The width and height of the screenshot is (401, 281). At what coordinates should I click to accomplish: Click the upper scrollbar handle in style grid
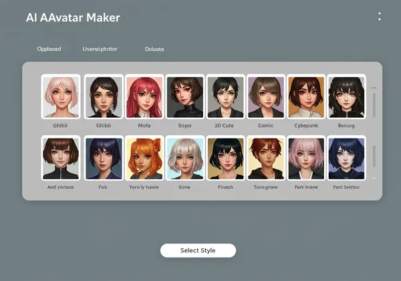point(374,104)
